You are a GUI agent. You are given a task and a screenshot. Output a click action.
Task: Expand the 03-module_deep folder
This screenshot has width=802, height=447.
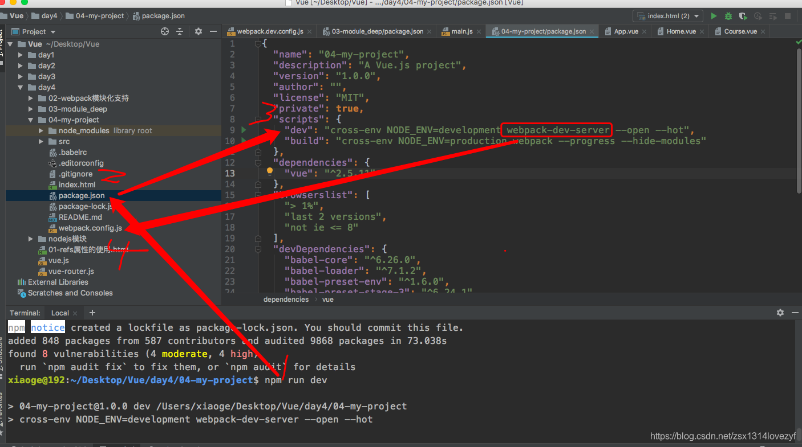click(x=31, y=109)
